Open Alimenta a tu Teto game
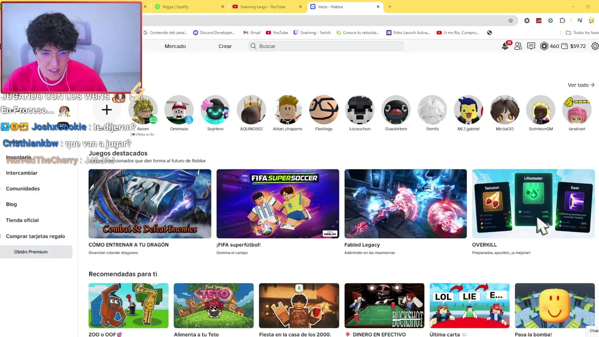 213,306
